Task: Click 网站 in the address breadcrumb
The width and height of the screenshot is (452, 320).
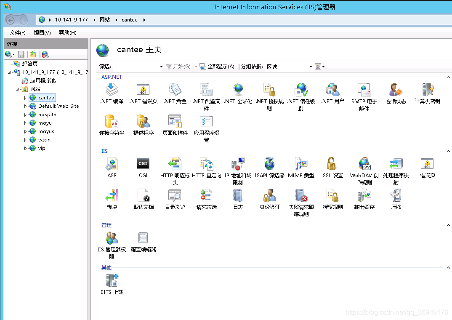Action: tap(105, 20)
